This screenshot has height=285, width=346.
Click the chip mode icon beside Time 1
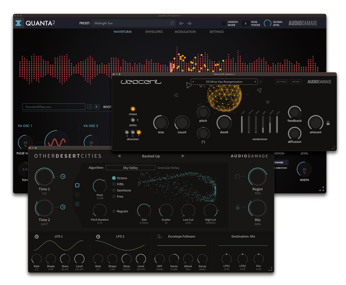tap(77, 185)
